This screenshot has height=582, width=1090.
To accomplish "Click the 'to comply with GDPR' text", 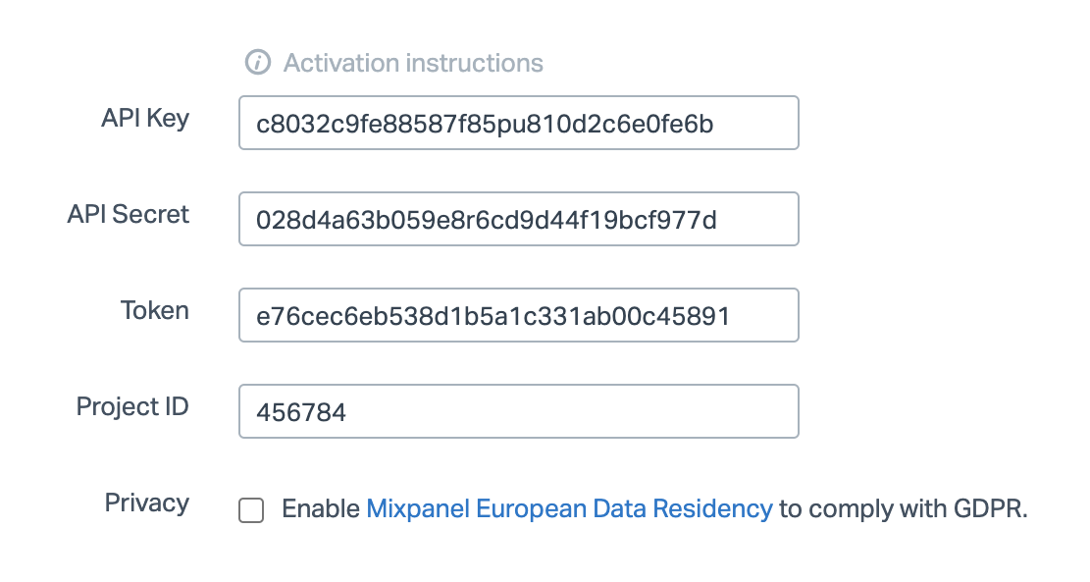I will [x=903, y=508].
